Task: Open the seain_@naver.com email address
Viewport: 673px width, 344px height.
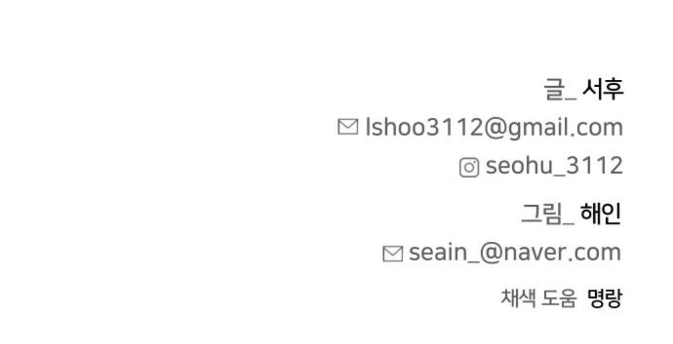Action: pyautogui.click(x=515, y=252)
